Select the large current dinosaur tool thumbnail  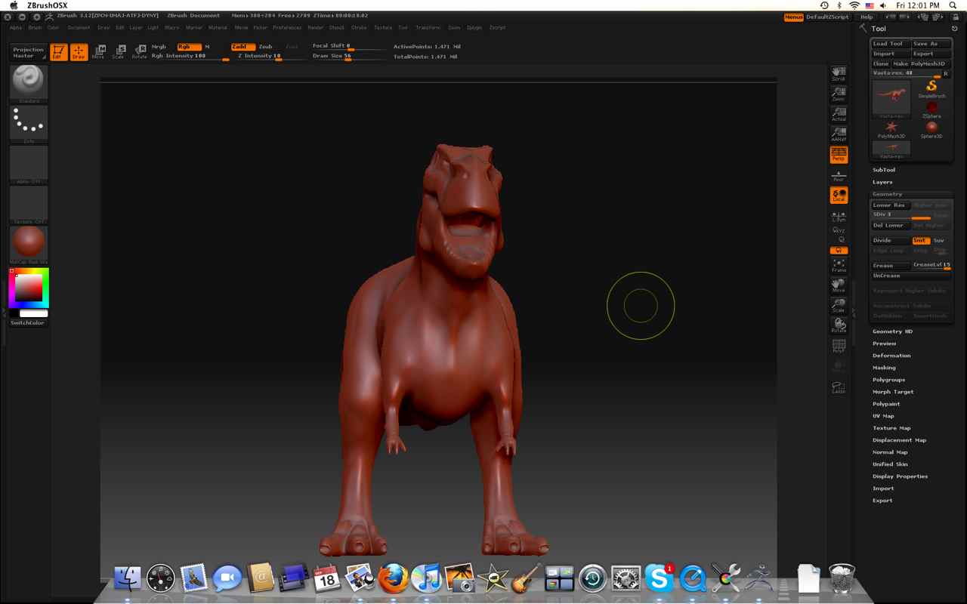click(891, 97)
